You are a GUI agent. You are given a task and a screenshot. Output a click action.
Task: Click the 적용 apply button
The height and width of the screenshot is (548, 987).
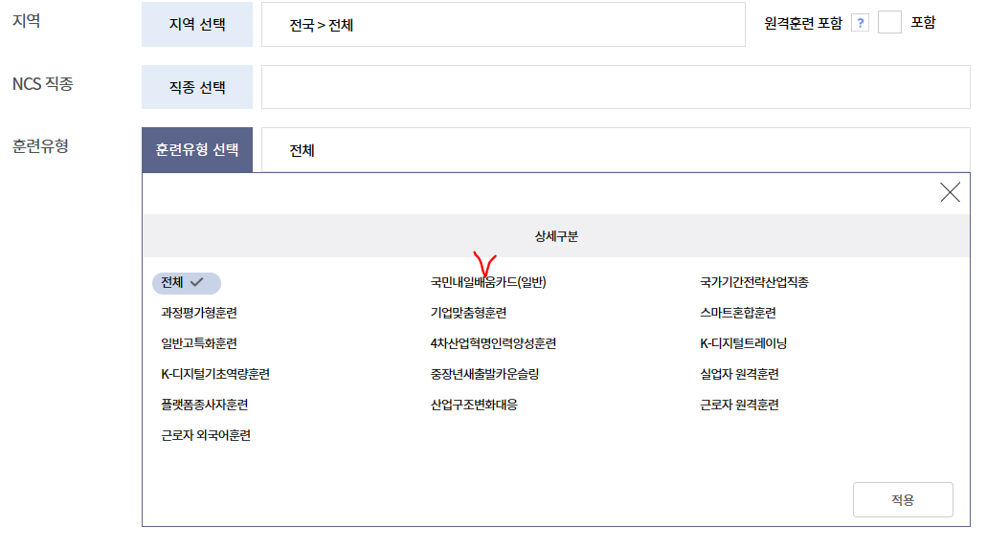[903, 499]
